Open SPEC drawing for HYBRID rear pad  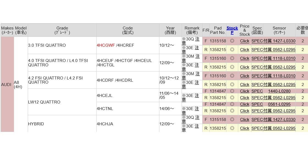tap(257, 128)
